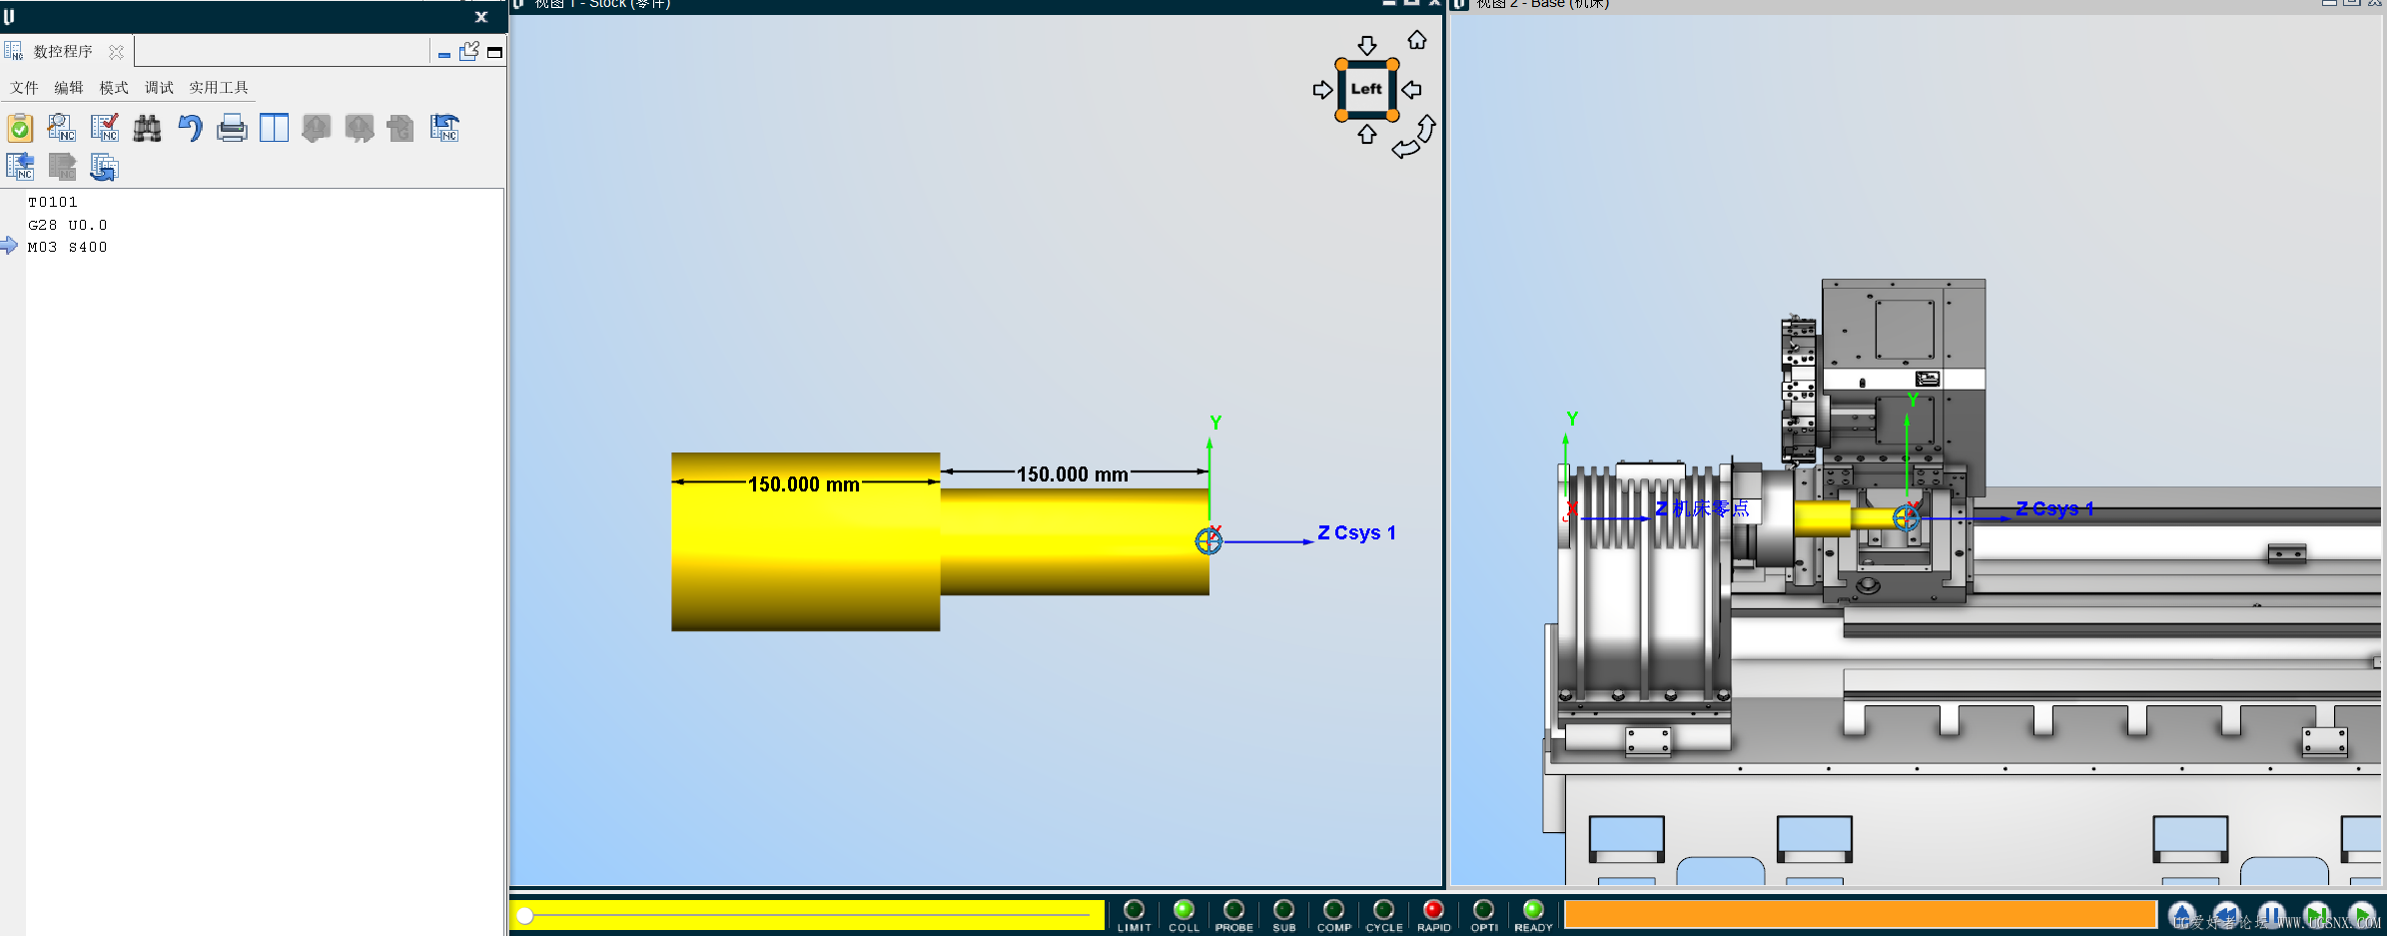Click the left 150.000 mm dimension label
Screen dimensions: 2387x936
[804, 484]
